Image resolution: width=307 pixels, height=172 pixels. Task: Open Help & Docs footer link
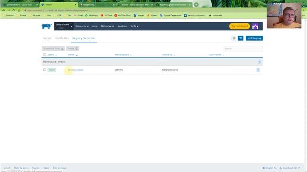(x=21, y=168)
